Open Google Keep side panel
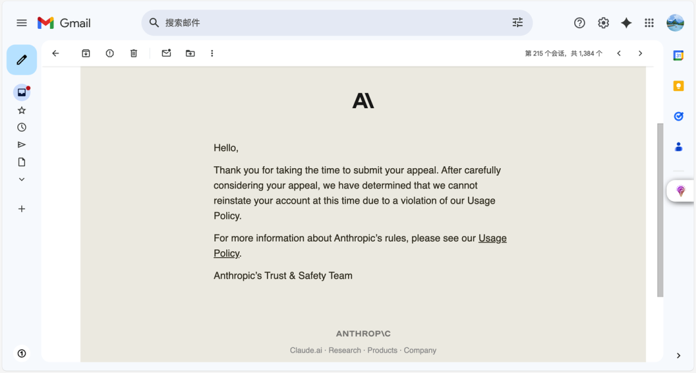 (678, 86)
